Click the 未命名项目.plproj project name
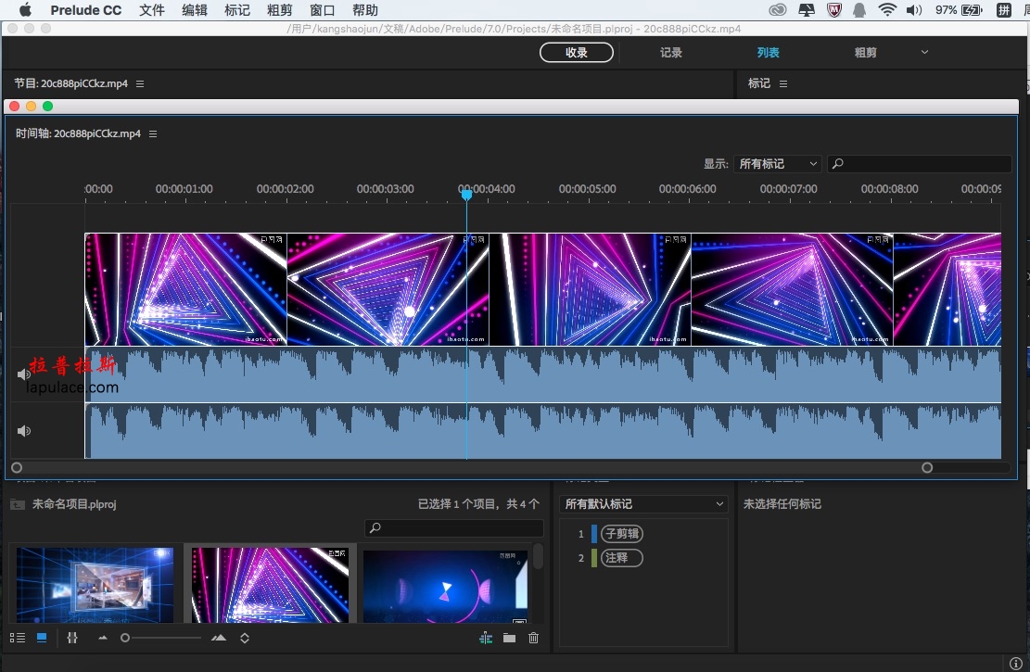 coord(74,504)
